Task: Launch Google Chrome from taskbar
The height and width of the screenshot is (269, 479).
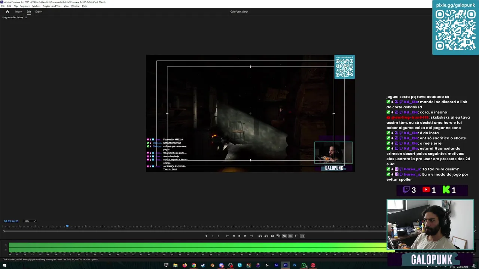Action: (x=194, y=265)
